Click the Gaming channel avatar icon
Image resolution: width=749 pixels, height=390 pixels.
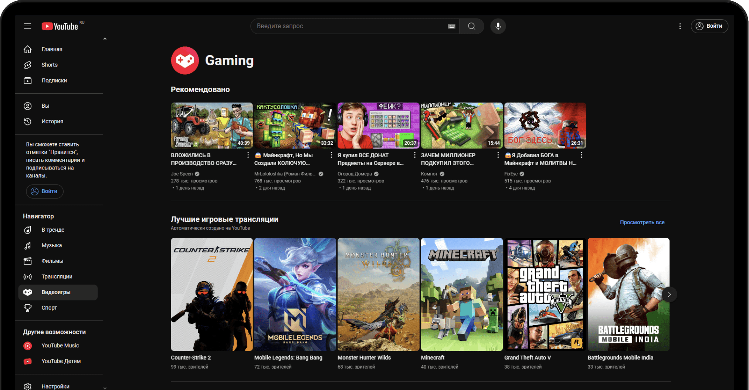coord(185,60)
